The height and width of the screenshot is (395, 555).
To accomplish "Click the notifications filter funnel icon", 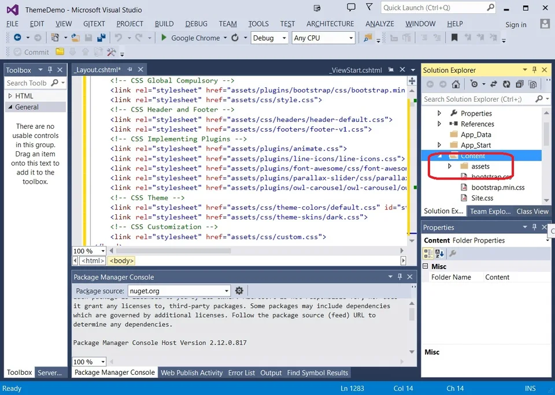I will (369, 7).
